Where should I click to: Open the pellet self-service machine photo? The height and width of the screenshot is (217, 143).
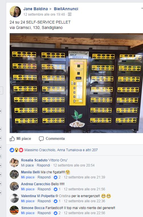click(76, 83)
